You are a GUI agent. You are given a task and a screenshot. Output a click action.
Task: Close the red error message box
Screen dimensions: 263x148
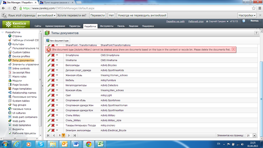pyautogui.click(x=233, y=49)
